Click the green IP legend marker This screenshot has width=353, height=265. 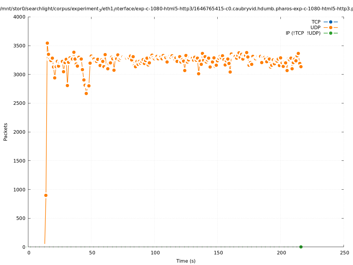click(331, 33)
